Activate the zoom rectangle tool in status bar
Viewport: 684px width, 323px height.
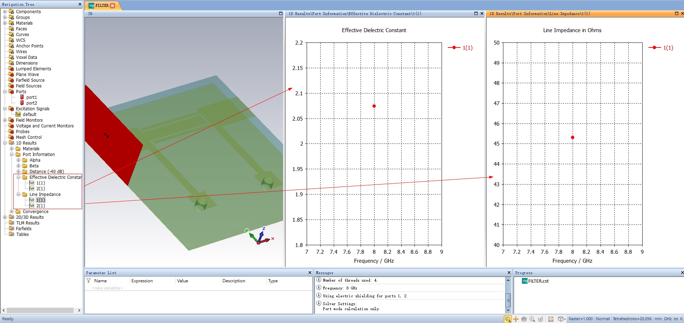coord(508,319)
